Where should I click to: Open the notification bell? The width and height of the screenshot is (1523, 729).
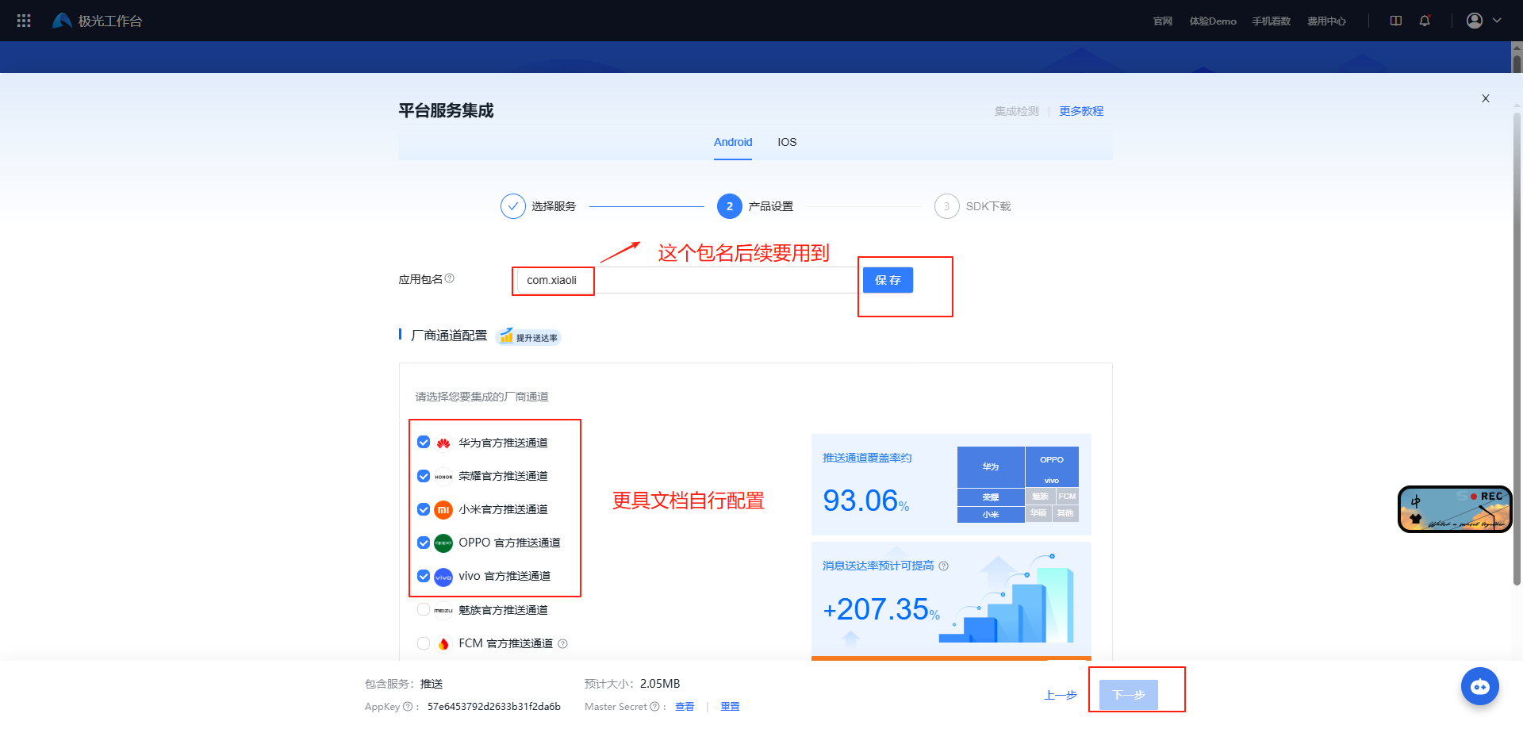click(x=1425, y=21)
